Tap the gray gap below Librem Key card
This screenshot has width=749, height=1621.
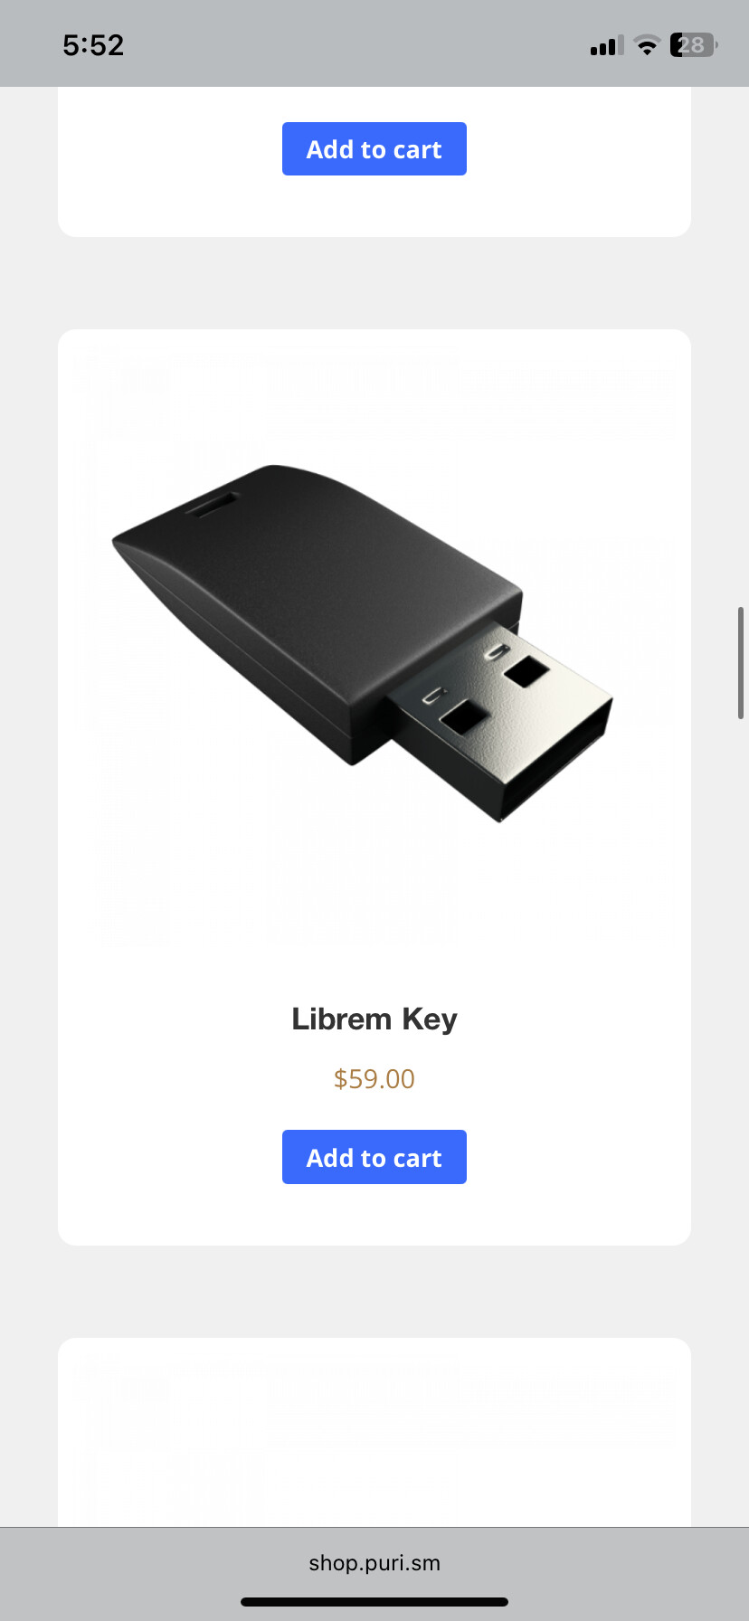coord(374,1292)
